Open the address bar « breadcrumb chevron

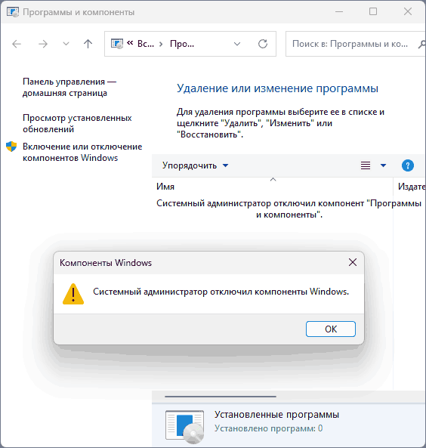click(x=130, y=43)
